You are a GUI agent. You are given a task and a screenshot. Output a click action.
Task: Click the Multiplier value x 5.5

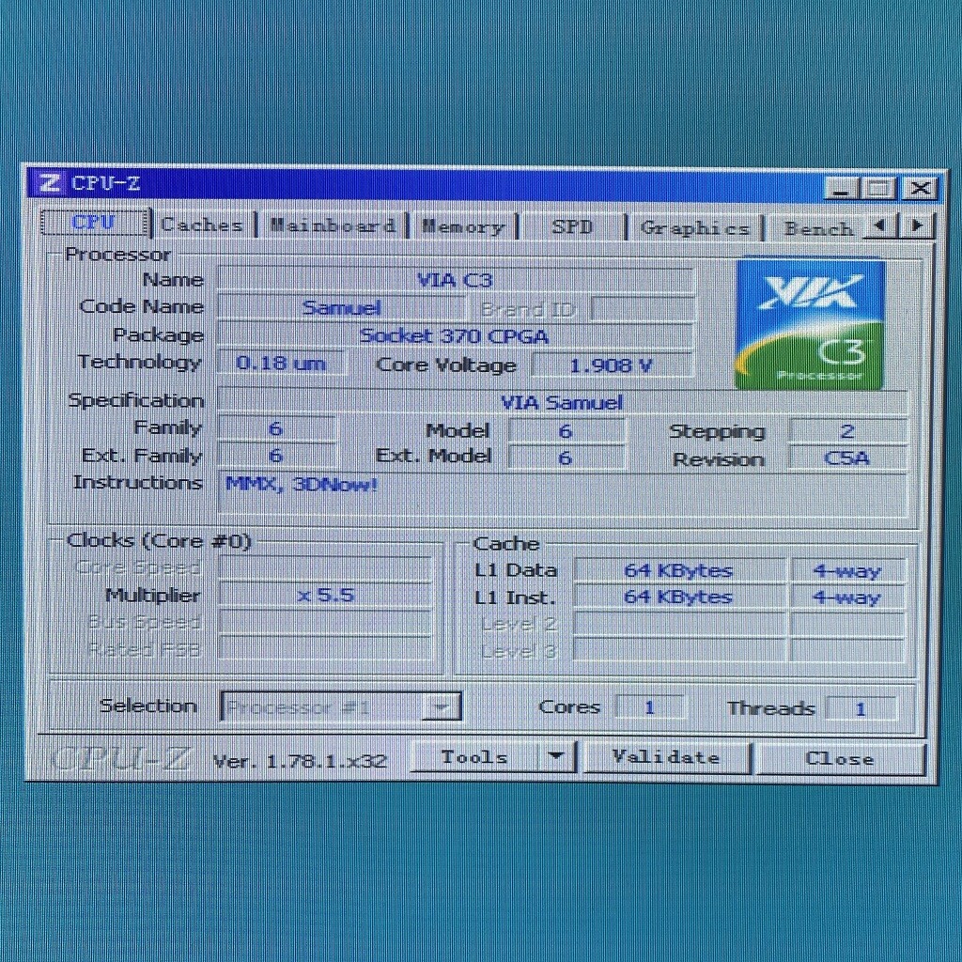coord(326,595)
